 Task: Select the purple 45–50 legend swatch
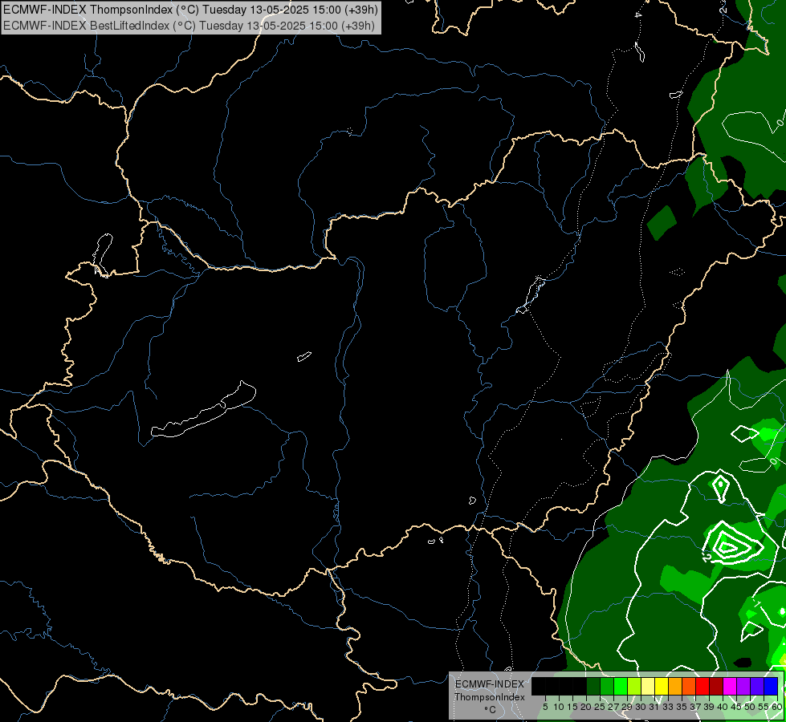pos(743,686)
